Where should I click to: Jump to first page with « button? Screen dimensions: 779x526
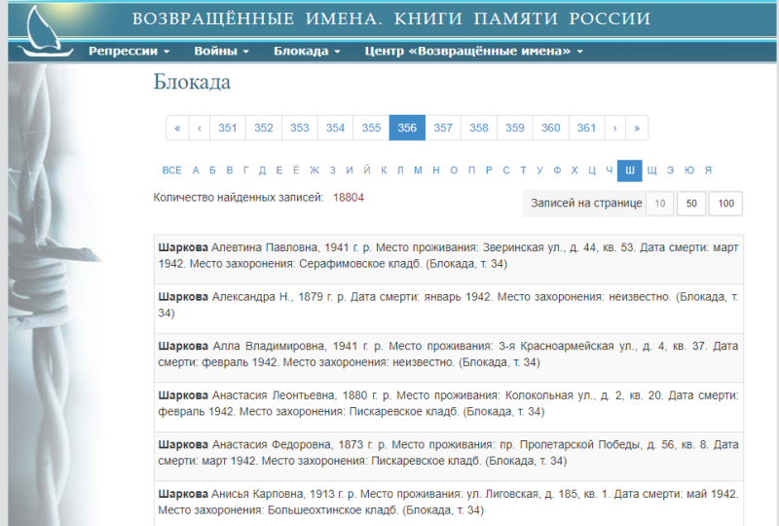point(177,128)
